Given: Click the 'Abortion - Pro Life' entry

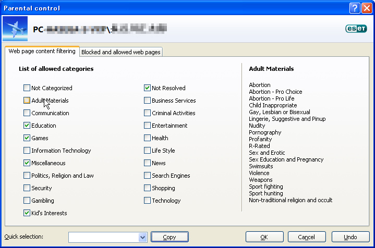Looking at the screenshot, I should tap(272, 98).
